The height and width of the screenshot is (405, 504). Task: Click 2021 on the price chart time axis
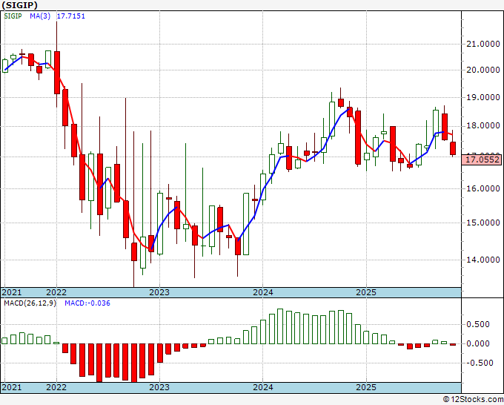(12, 292)
